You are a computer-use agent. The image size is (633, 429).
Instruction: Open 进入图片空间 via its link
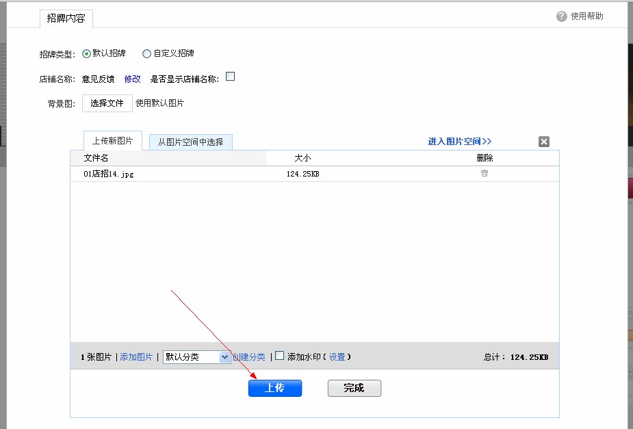click(458, 141)
